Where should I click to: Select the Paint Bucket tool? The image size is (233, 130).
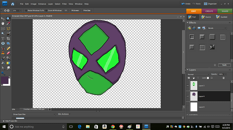click(x=3, y=63)
